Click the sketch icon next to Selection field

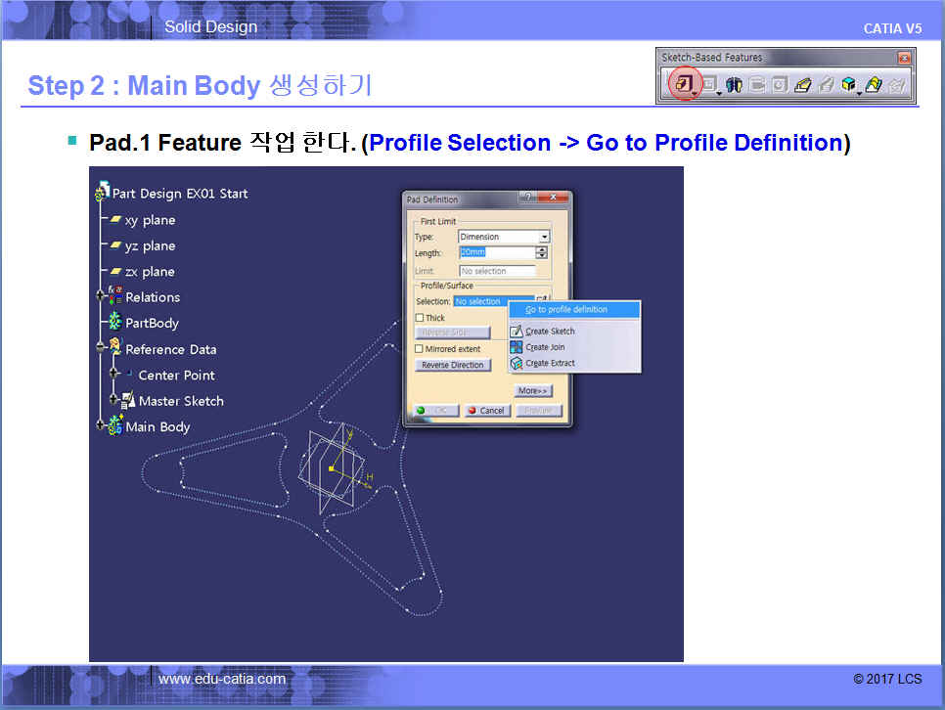point(542,297)
